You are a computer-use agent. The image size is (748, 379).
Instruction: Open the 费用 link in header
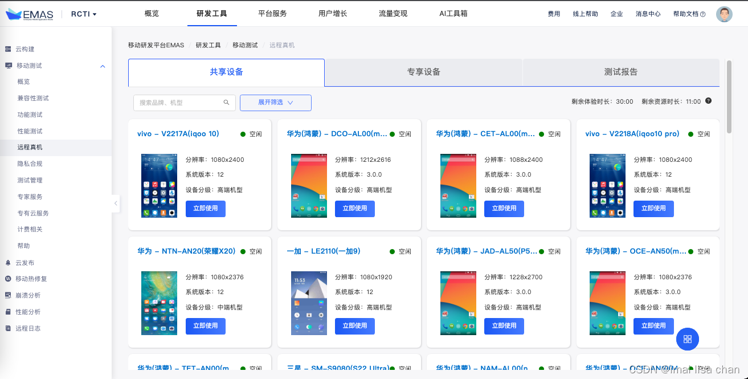point(554,14)
